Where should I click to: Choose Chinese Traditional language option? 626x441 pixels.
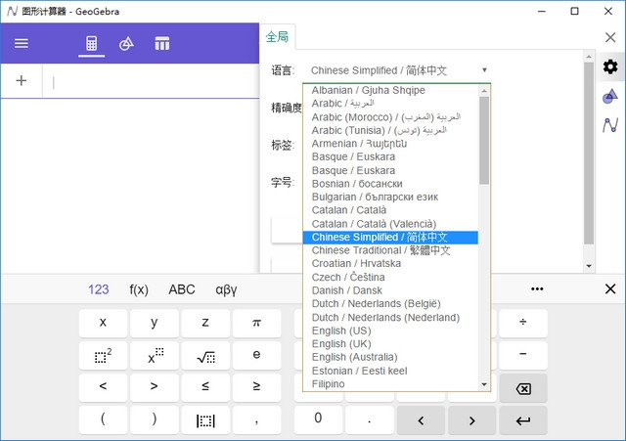tap(380, 250)
